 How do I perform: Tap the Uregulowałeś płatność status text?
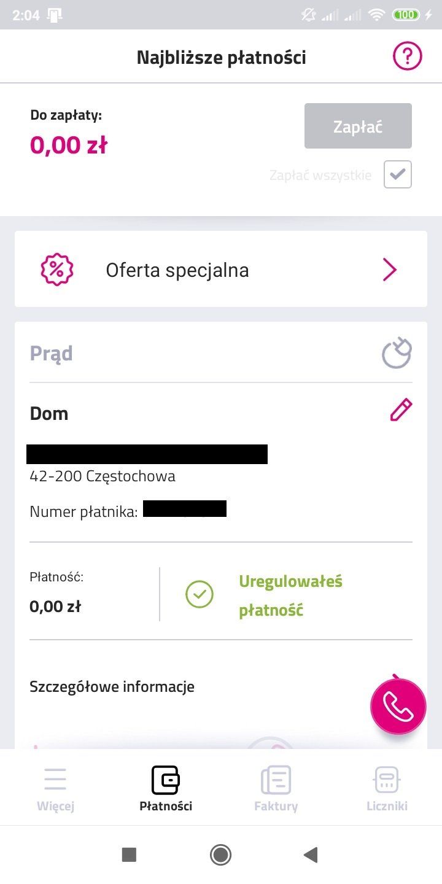290,595
